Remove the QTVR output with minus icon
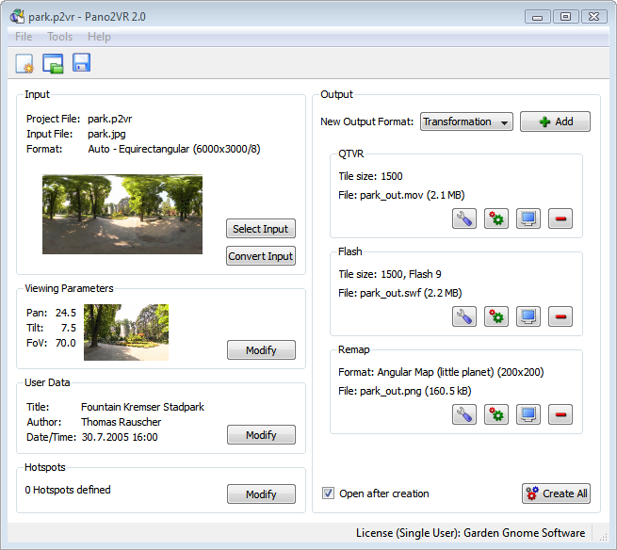Screen dimensions: 617x550 (x=560, y=218)
